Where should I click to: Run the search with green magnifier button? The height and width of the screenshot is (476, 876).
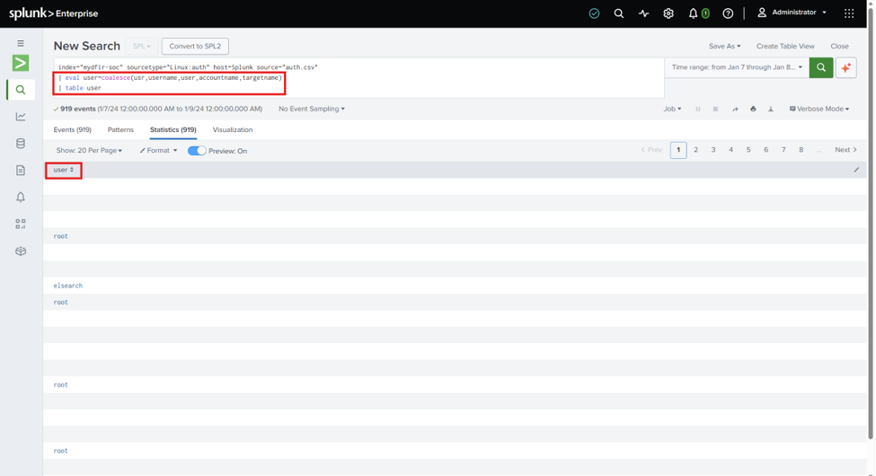[x=820, y=67]
